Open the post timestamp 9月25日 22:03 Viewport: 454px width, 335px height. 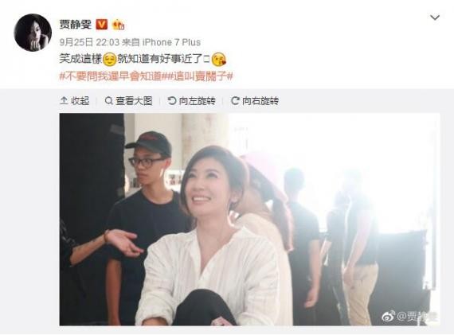pos(89,42)
